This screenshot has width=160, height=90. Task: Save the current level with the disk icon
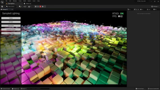[x=2, y=6]
